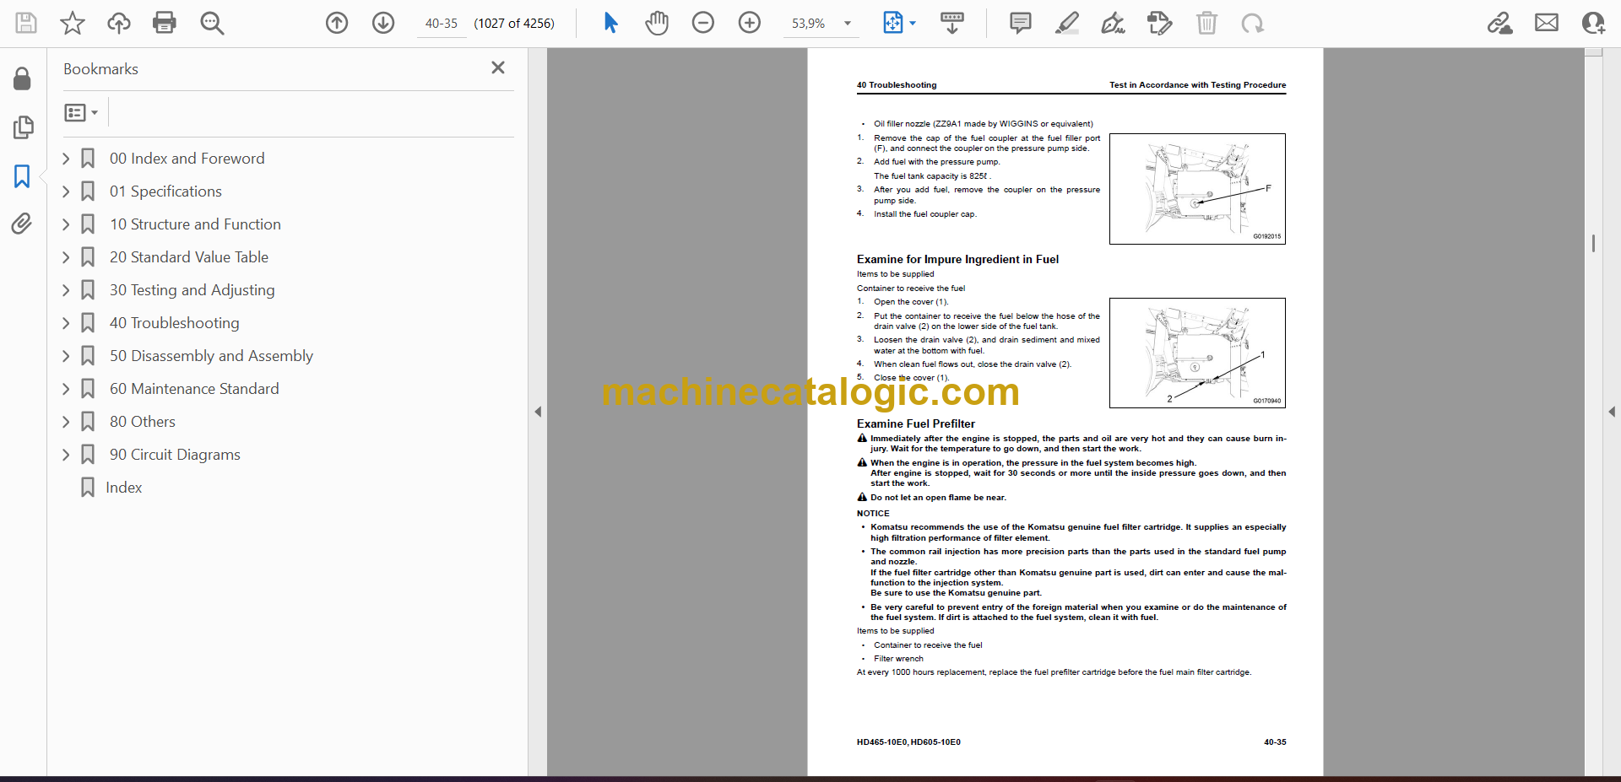Open the sign document tool
The width and height of the screenshot is (1621, 782).
tap(1114, 23)
